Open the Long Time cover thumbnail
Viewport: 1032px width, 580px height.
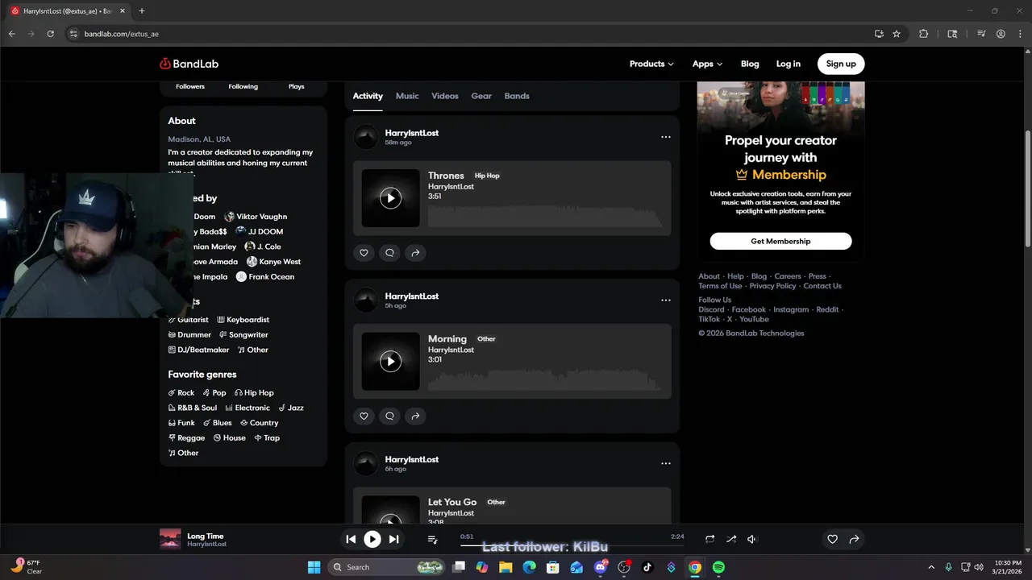point(170,540)
